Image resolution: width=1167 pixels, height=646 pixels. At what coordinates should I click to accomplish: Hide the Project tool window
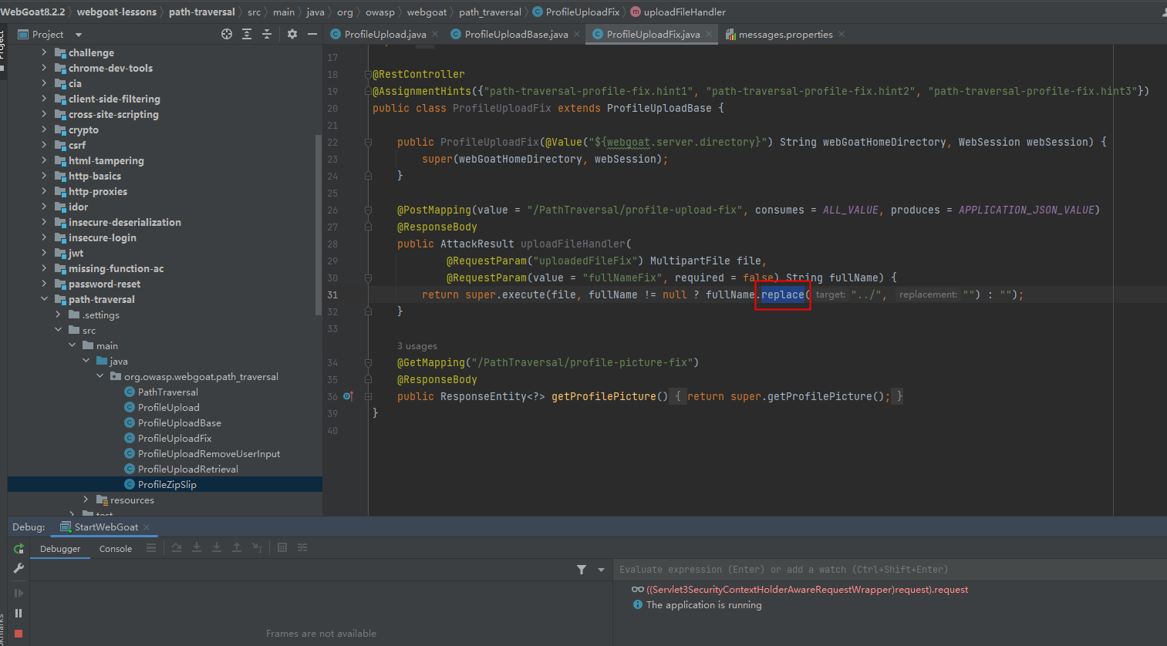(312, 34)
